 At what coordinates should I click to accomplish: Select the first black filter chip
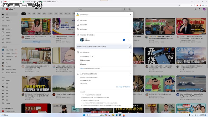click(x=23, y=14)
